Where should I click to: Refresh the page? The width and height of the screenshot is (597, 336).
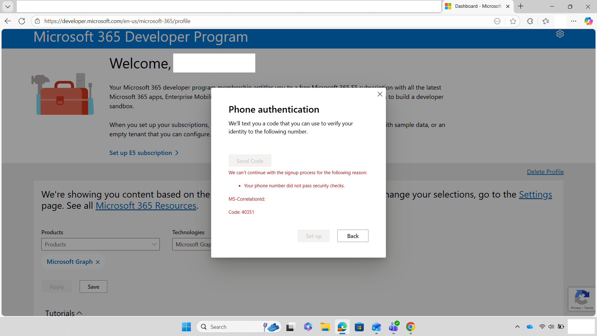click(x=22, y=21)
